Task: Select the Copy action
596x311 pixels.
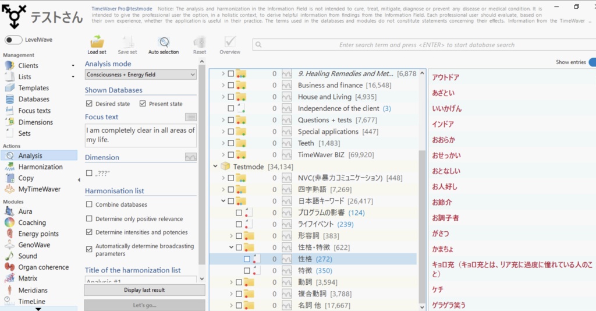Action: pos(26,178)
